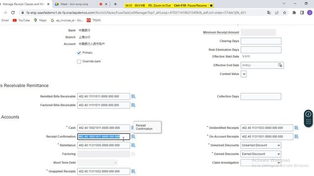Click the Factored Bills Receivable field

pos(104,105)
